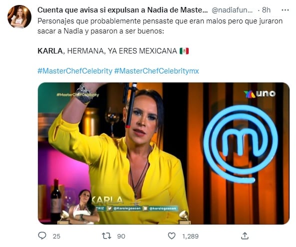Click the 90 retweets count

coord(121,236)
